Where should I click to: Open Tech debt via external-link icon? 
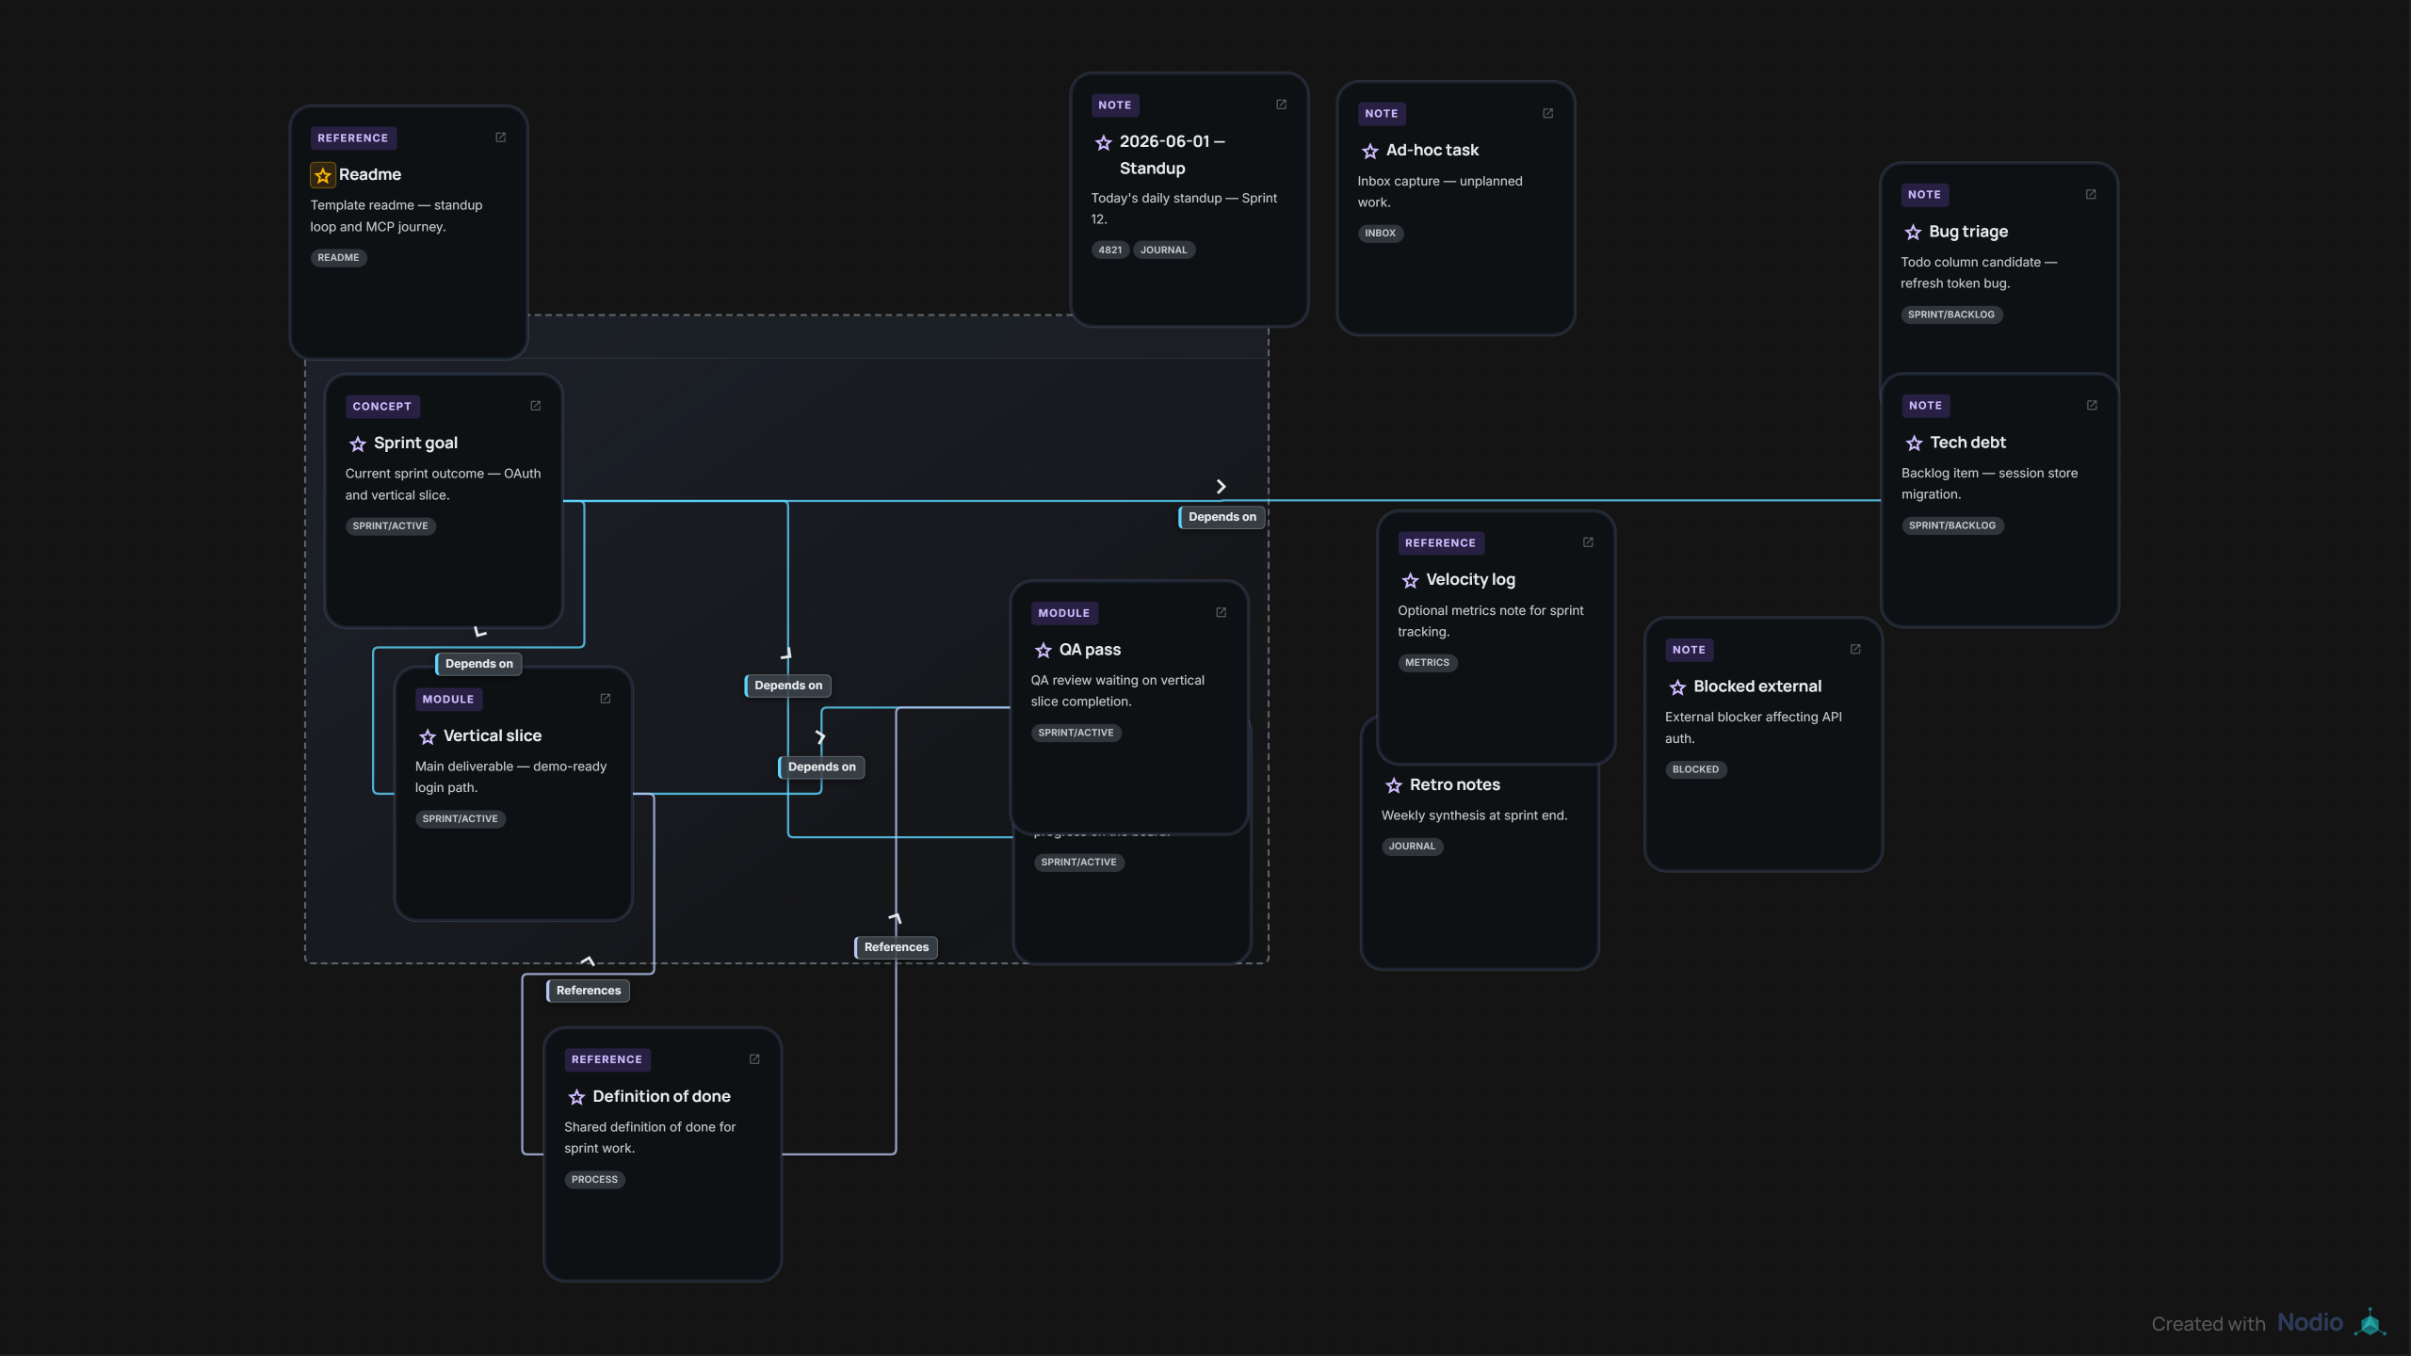coord(2092,405)
